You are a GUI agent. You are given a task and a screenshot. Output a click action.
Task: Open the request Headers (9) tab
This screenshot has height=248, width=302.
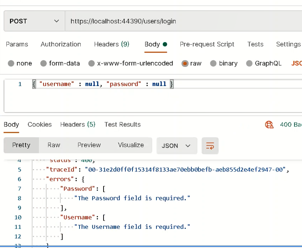pos(111,44)
